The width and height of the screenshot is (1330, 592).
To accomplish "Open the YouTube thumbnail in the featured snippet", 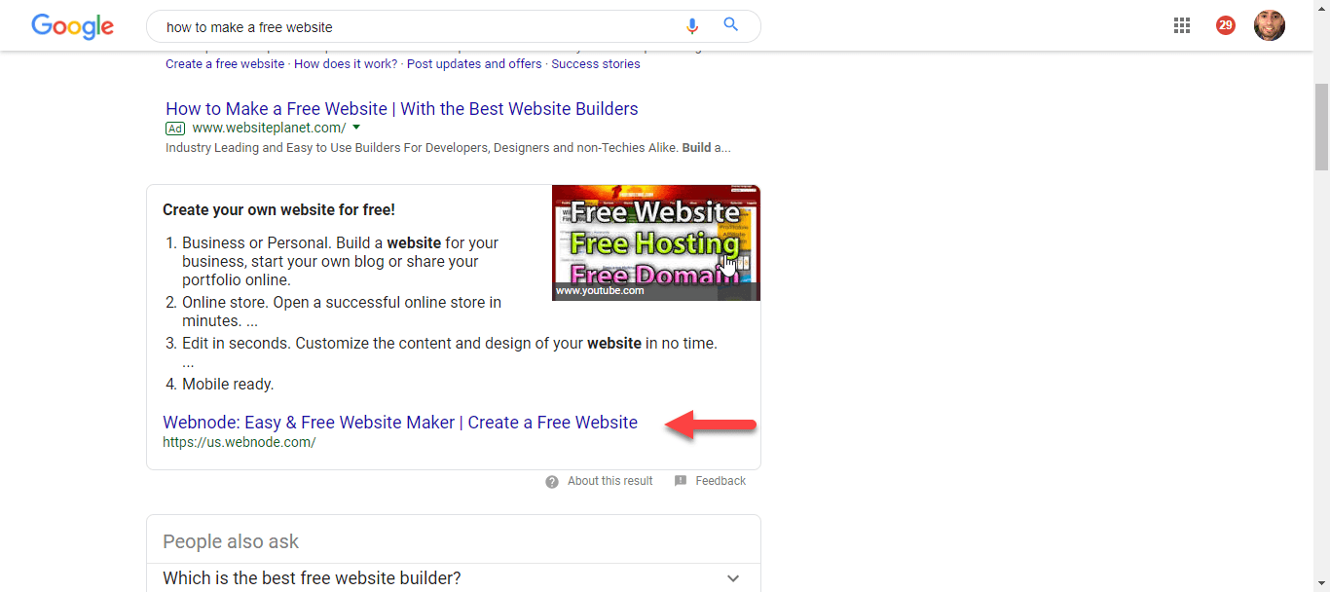I will (656, 242).
